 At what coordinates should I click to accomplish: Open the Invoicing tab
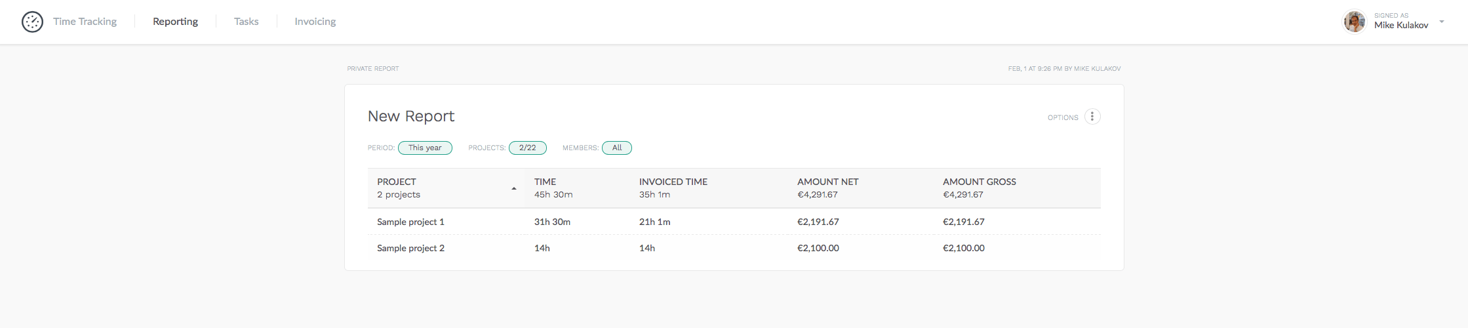pyautogui.click(x=315, y=22)
